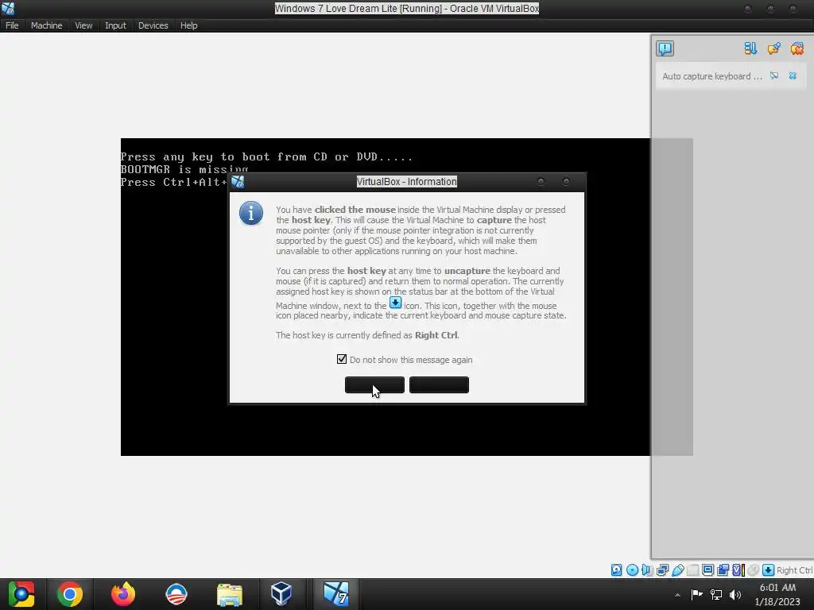
Task: Uncheck 'Do not show this message again'
Action: coord(342,359)
